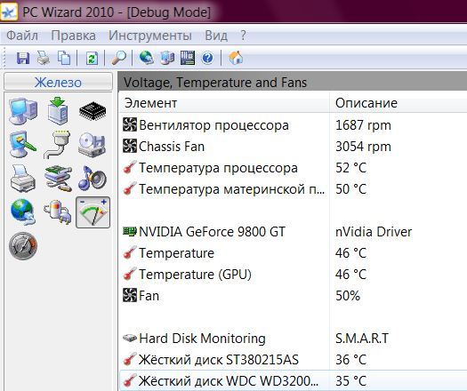Select the Жёсткий диск ST380215AS row

[x=293, y=360]
